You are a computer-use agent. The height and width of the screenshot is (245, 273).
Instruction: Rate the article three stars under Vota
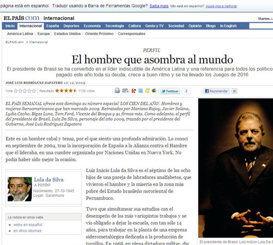pyautogui.click(x=25, y=91)
